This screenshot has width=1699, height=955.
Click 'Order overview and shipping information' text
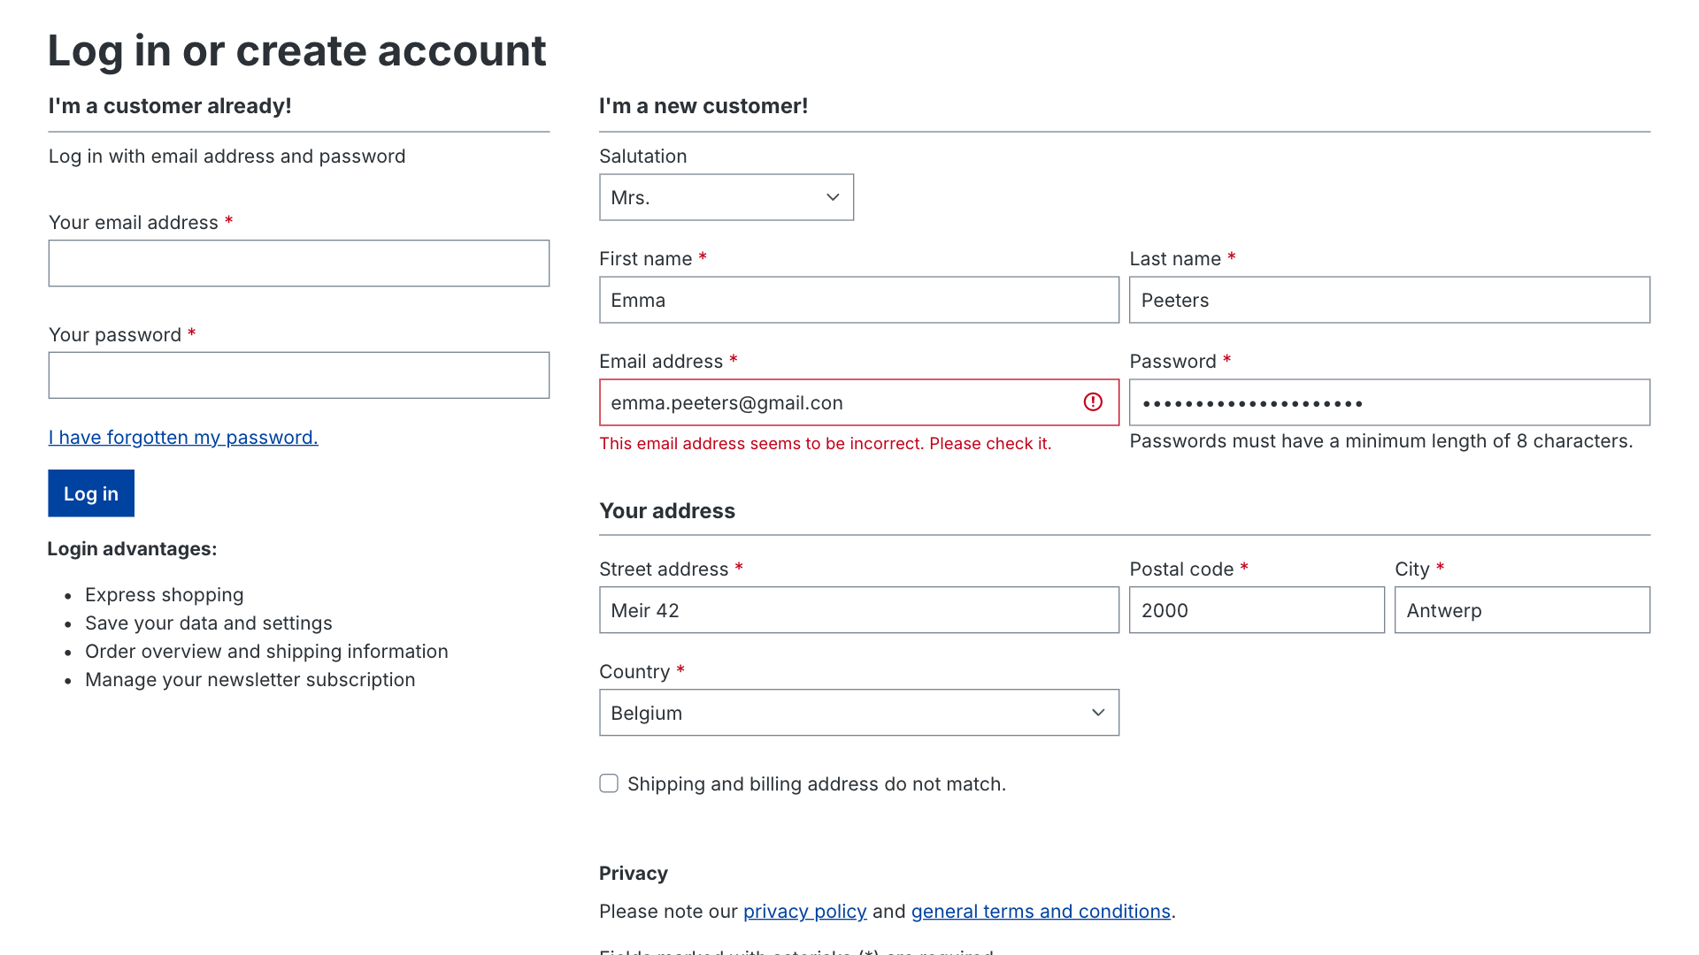tap(266, 652)
